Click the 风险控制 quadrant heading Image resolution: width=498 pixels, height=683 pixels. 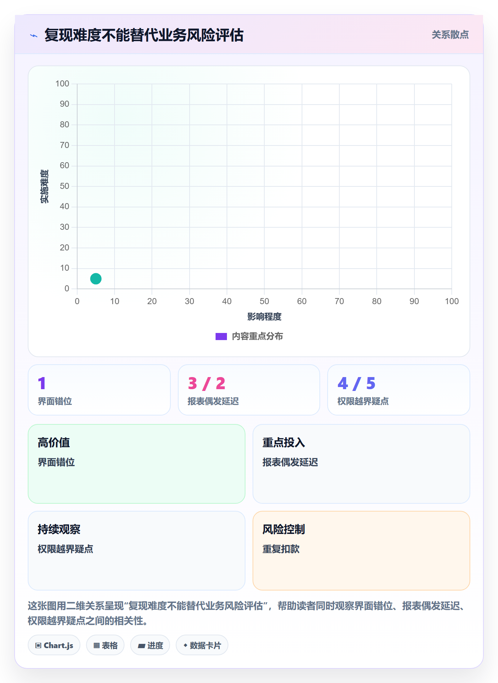click(284, 529)
